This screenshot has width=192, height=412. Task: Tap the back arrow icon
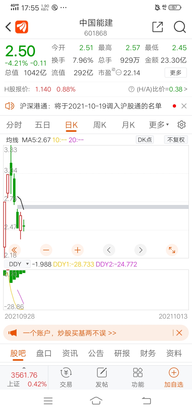[8, 27]
